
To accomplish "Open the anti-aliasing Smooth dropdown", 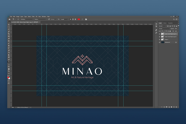I will pos(64,19).
